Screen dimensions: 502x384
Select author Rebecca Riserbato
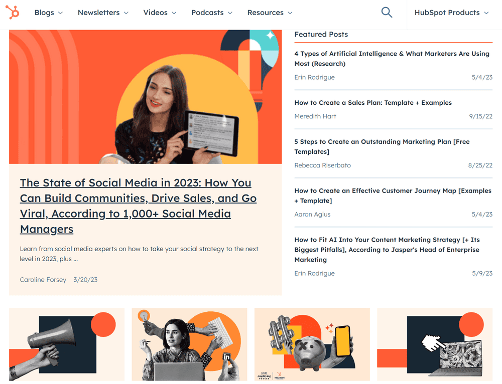click(x=323, y=165)
